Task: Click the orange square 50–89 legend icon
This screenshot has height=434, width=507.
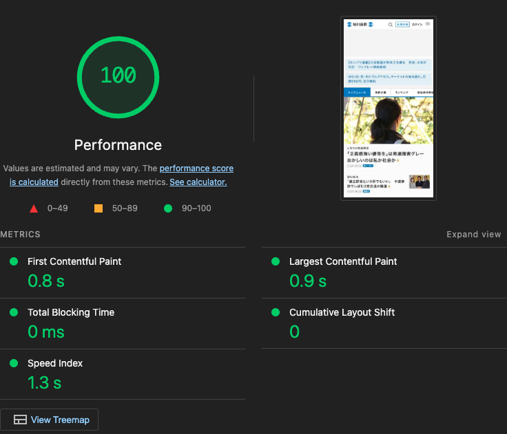Action: click(x=99, y=208)
